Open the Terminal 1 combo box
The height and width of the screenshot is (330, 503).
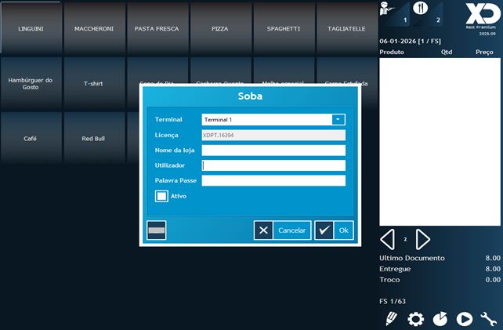click(273, 119)
